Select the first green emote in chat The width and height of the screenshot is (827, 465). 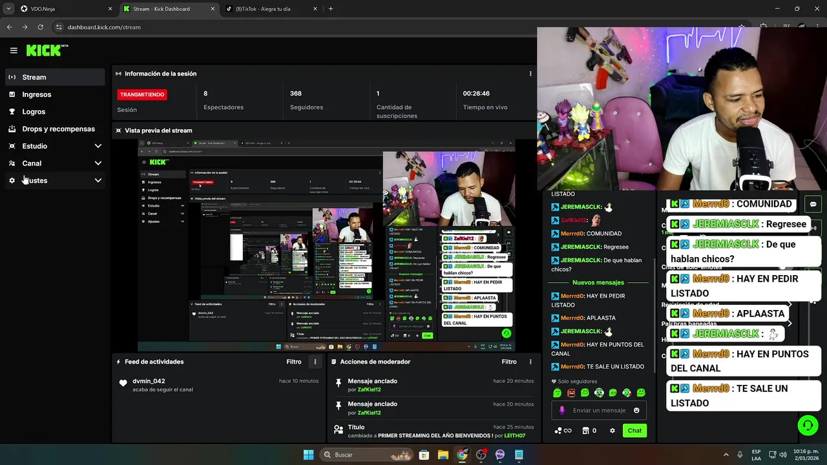[557, 393]
